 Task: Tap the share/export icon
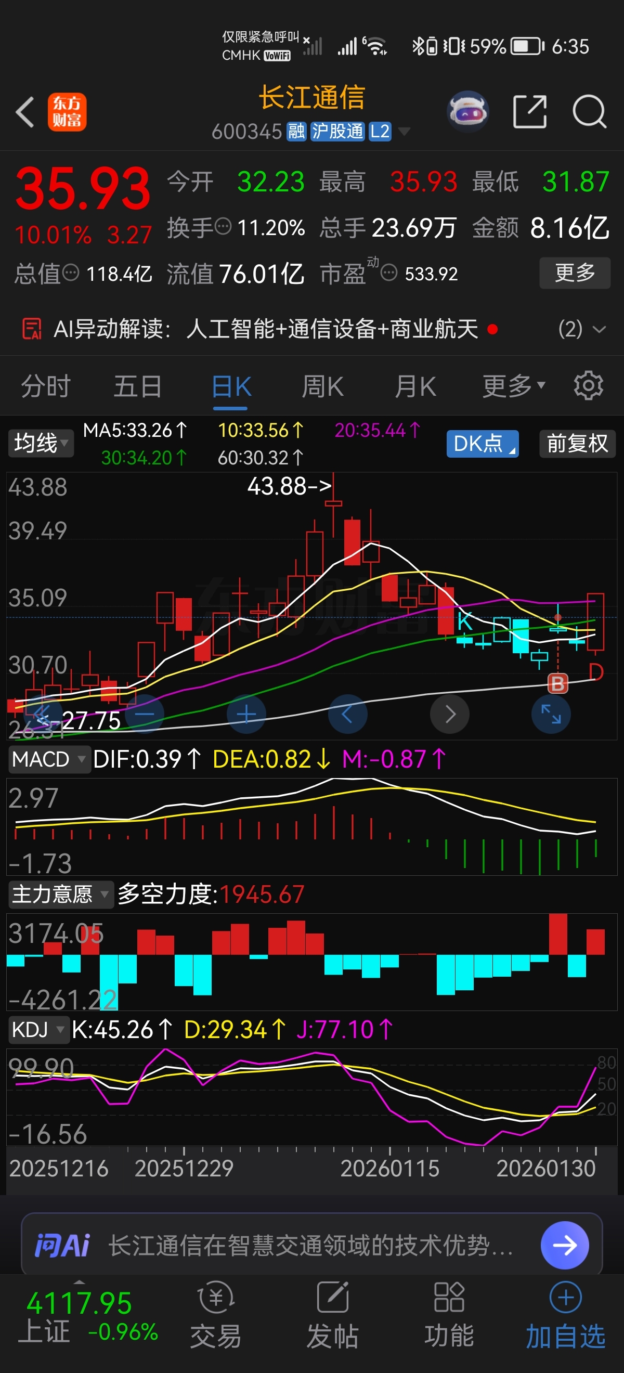pyautogui.click(x=530, y=112)
